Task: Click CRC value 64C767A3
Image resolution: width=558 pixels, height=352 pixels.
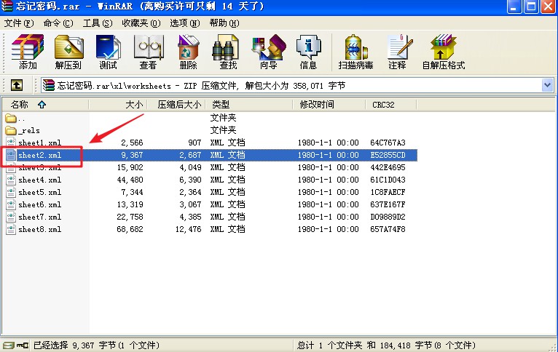Action: point(388,143)
